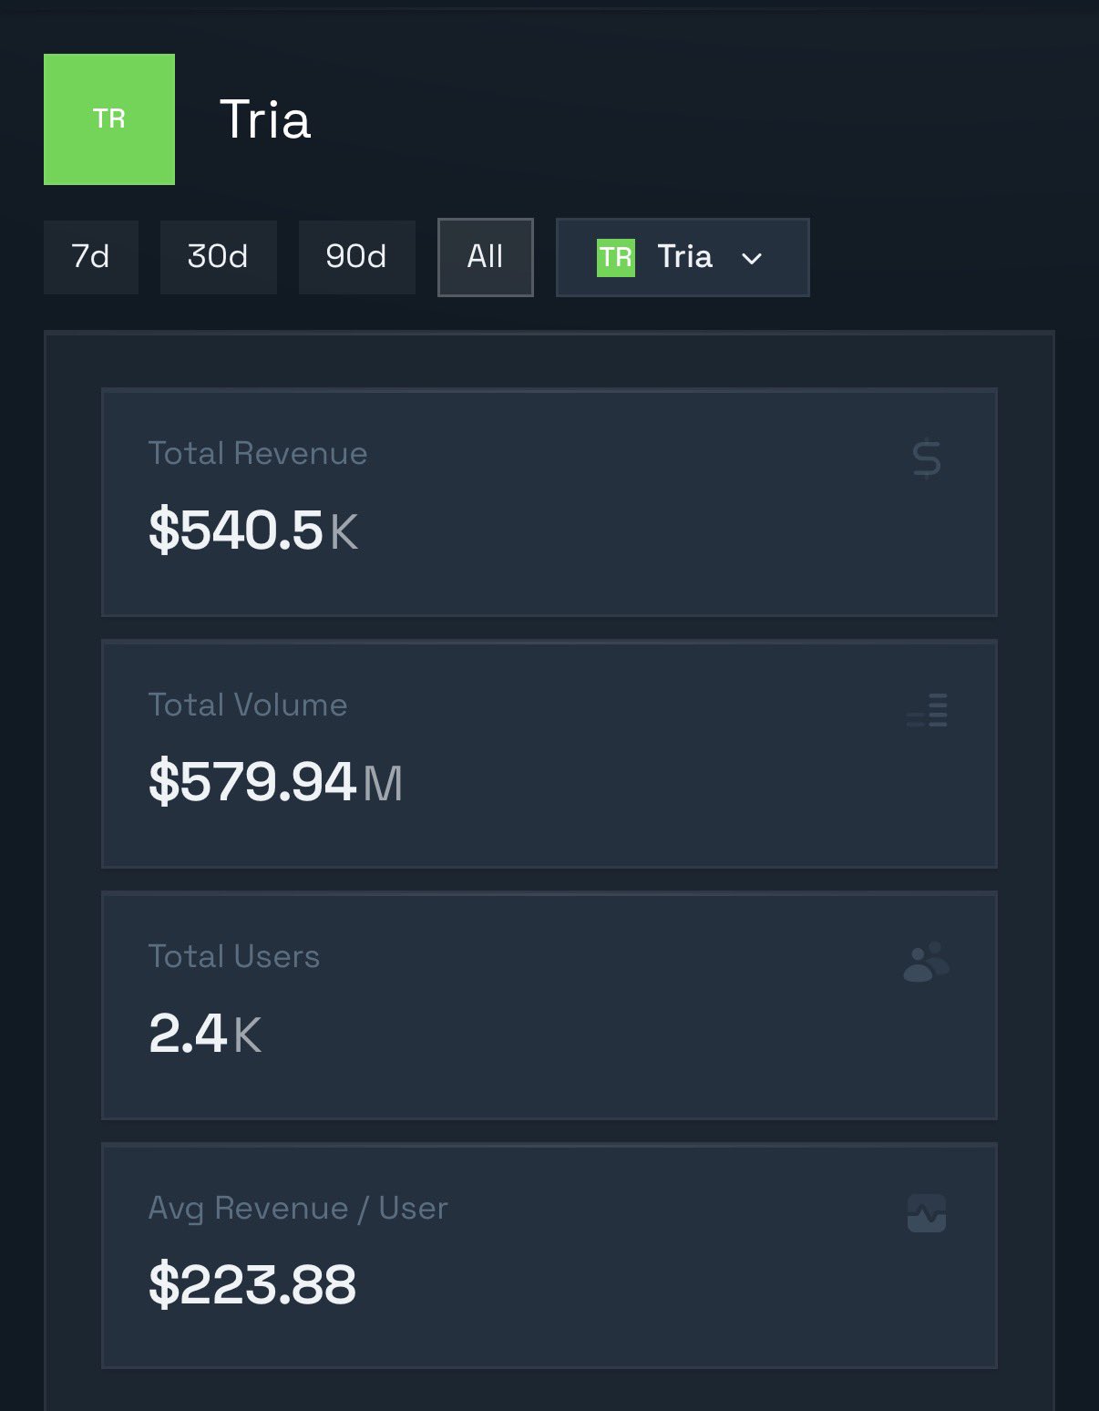The image size is (1099, 1411).
Task: Select the All time range
Action: coord(485,257)
